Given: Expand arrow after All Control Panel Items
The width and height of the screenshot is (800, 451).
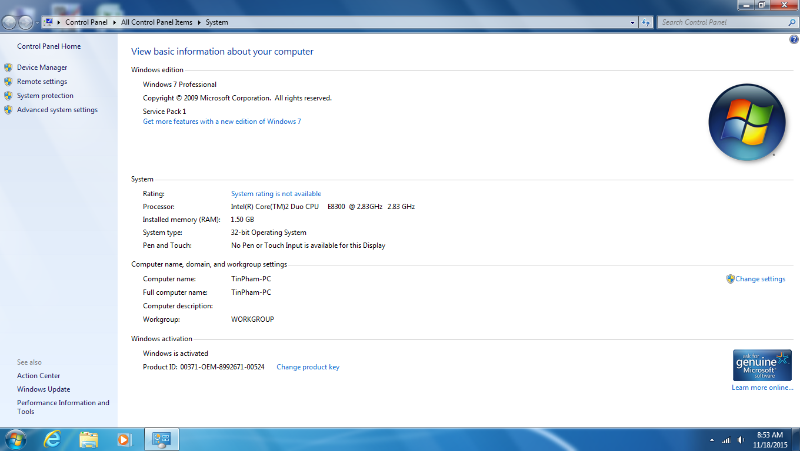Looking at the screenshot, I should pyautogui.click(x=199, y=22).
